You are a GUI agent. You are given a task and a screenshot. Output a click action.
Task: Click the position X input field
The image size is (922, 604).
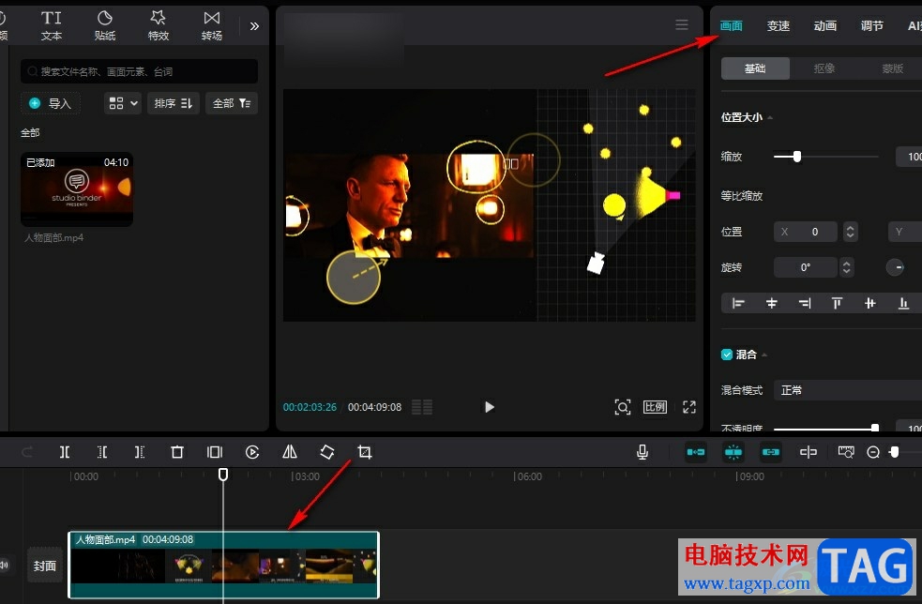coord(805,232)
